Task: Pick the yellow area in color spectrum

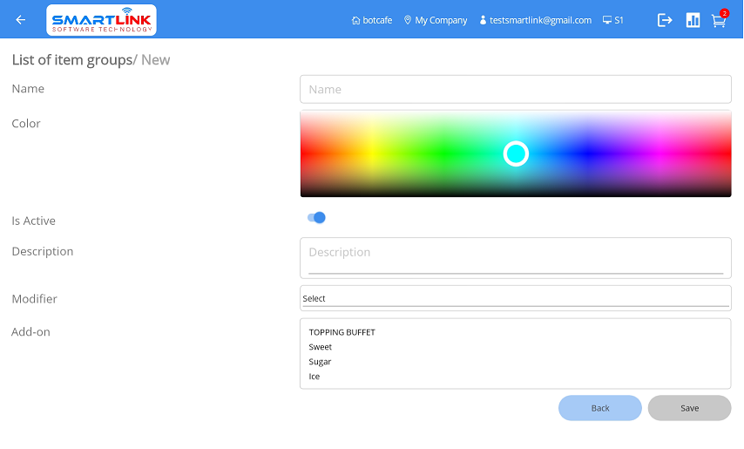Action: pyautogui.click(x=372, y=148)
